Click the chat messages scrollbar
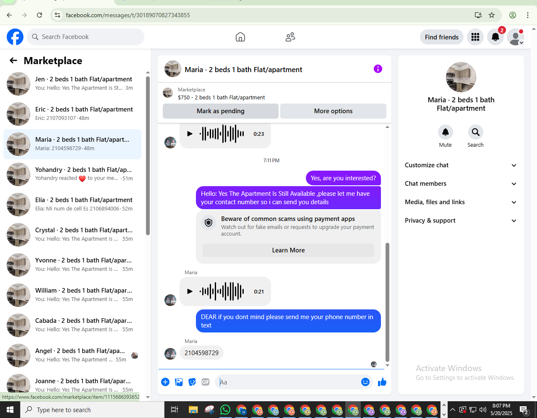This screenshot has height=418, width=537. coord(387,302)
